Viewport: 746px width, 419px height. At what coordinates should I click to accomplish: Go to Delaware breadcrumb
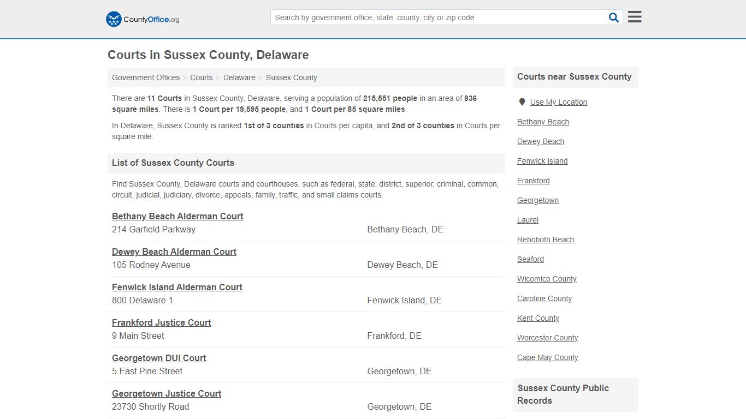[x=239, y=77]
